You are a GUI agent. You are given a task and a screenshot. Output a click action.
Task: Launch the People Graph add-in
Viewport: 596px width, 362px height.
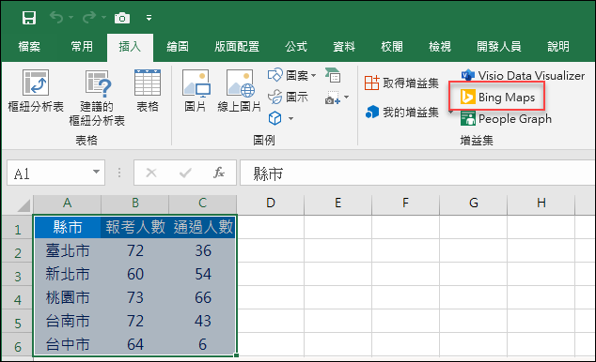tap(506, 119)
